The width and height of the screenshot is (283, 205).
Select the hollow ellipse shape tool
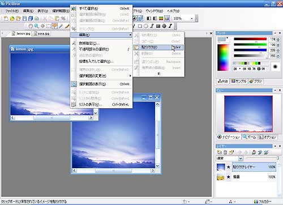point(146,26)
